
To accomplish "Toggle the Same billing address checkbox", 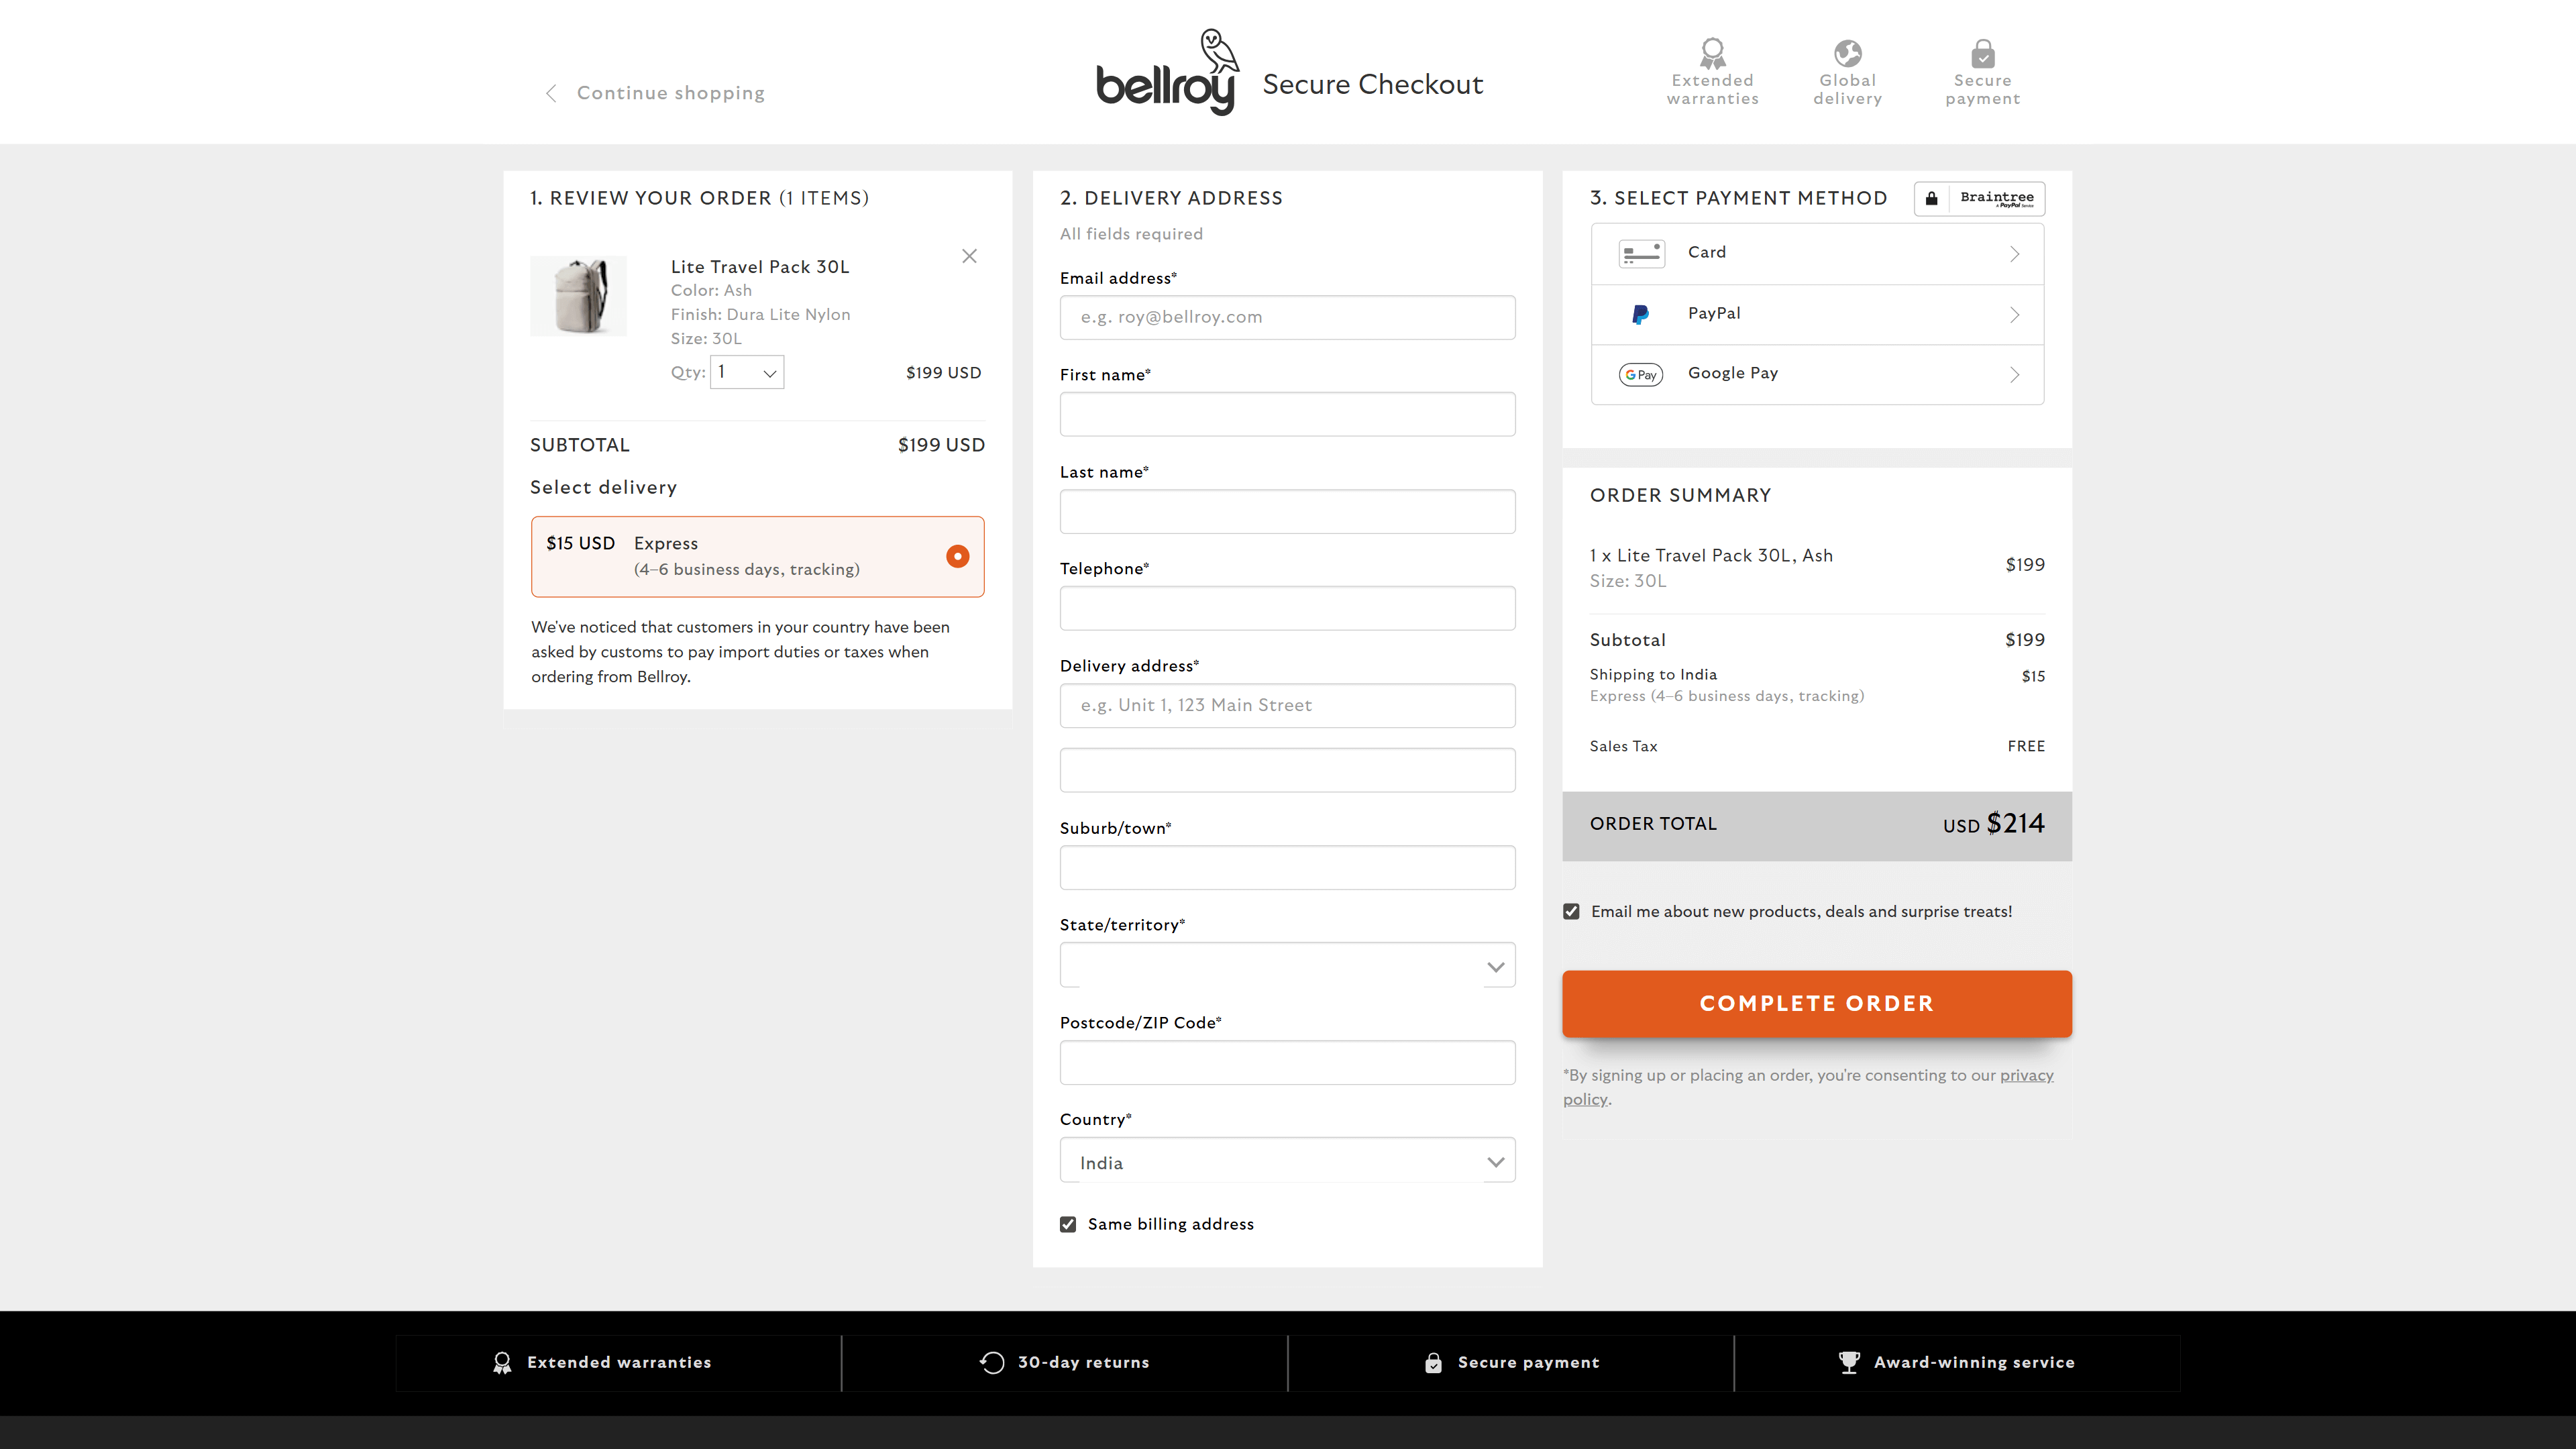I will pos(1068,1224).
